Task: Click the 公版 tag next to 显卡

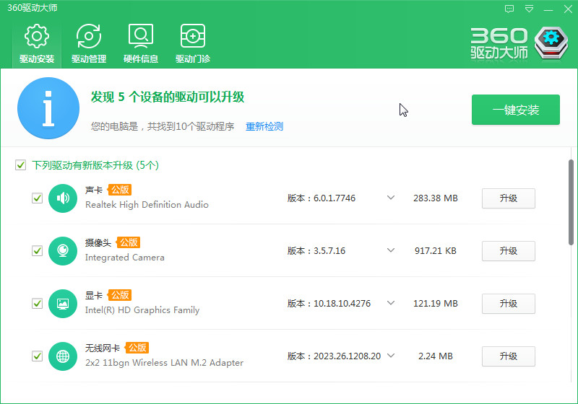Action: pyautogui.click(x=119, y=295)
